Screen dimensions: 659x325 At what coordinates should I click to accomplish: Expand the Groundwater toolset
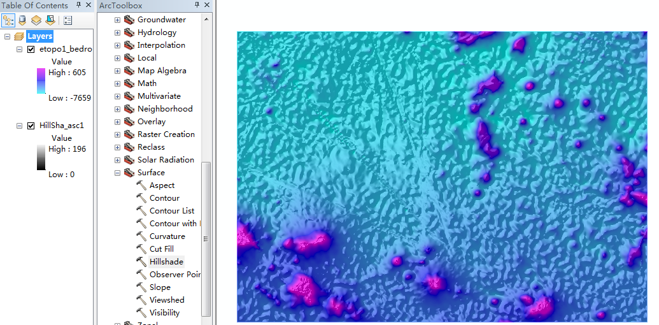pyautogui.click(x=117, y=20)
